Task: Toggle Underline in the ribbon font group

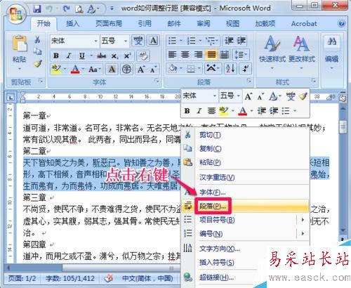Action: [x=82, y=55]
